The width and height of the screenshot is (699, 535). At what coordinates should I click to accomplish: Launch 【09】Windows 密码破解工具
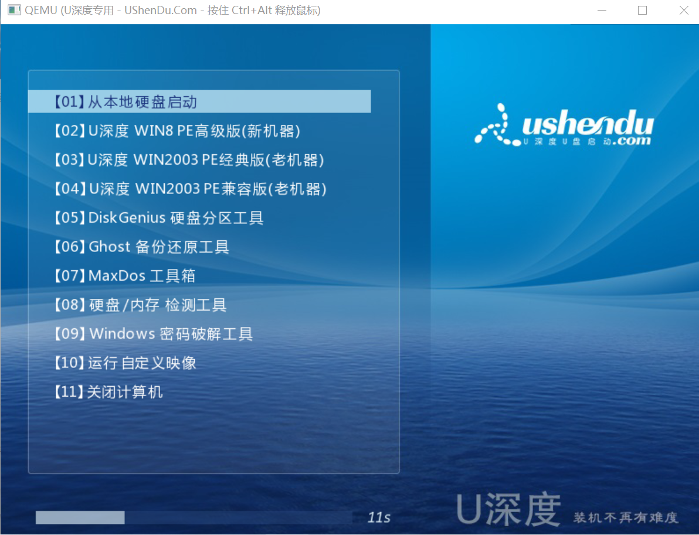154,334
